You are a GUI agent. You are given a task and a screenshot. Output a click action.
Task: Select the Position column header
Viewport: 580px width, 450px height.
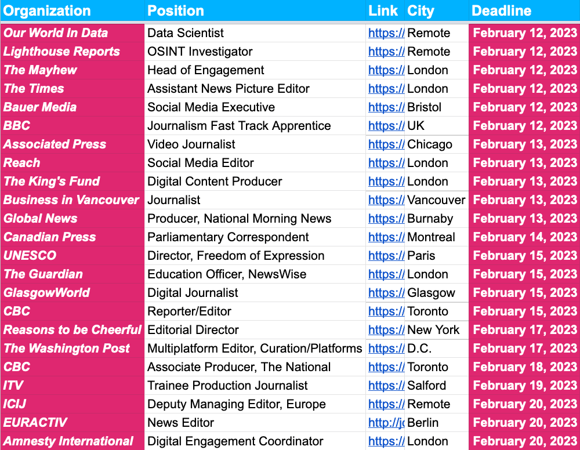176,11
